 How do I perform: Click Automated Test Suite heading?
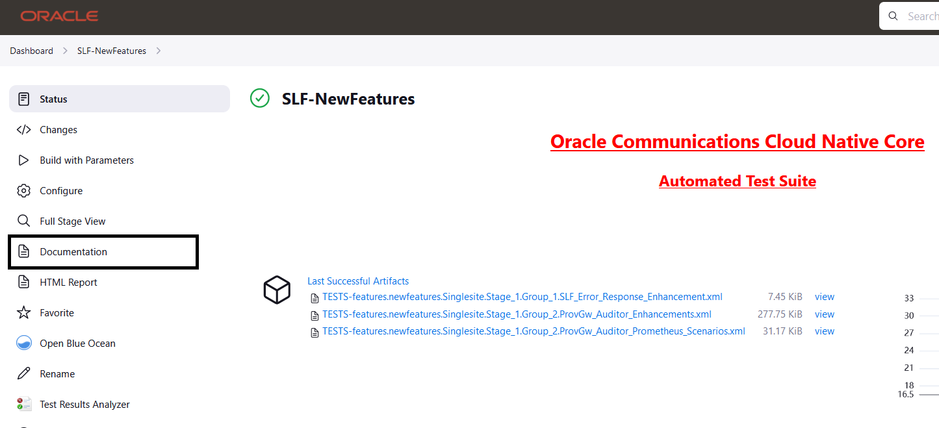738,181
